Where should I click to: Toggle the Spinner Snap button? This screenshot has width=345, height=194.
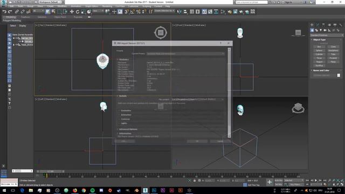144,12
